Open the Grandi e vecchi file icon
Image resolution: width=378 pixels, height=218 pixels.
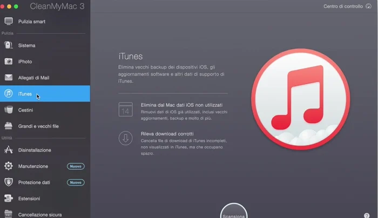9,126
